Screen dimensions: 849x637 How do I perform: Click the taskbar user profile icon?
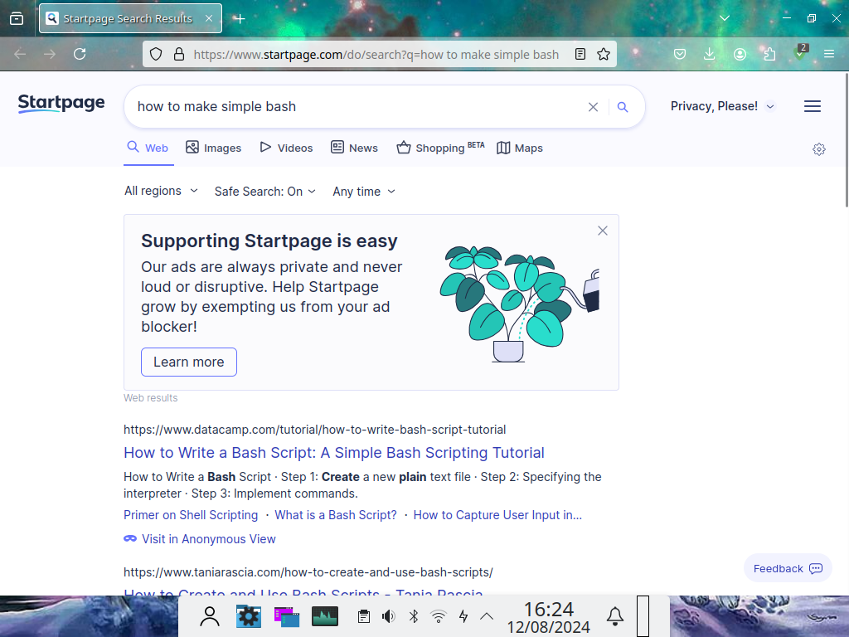coord(210,616)
